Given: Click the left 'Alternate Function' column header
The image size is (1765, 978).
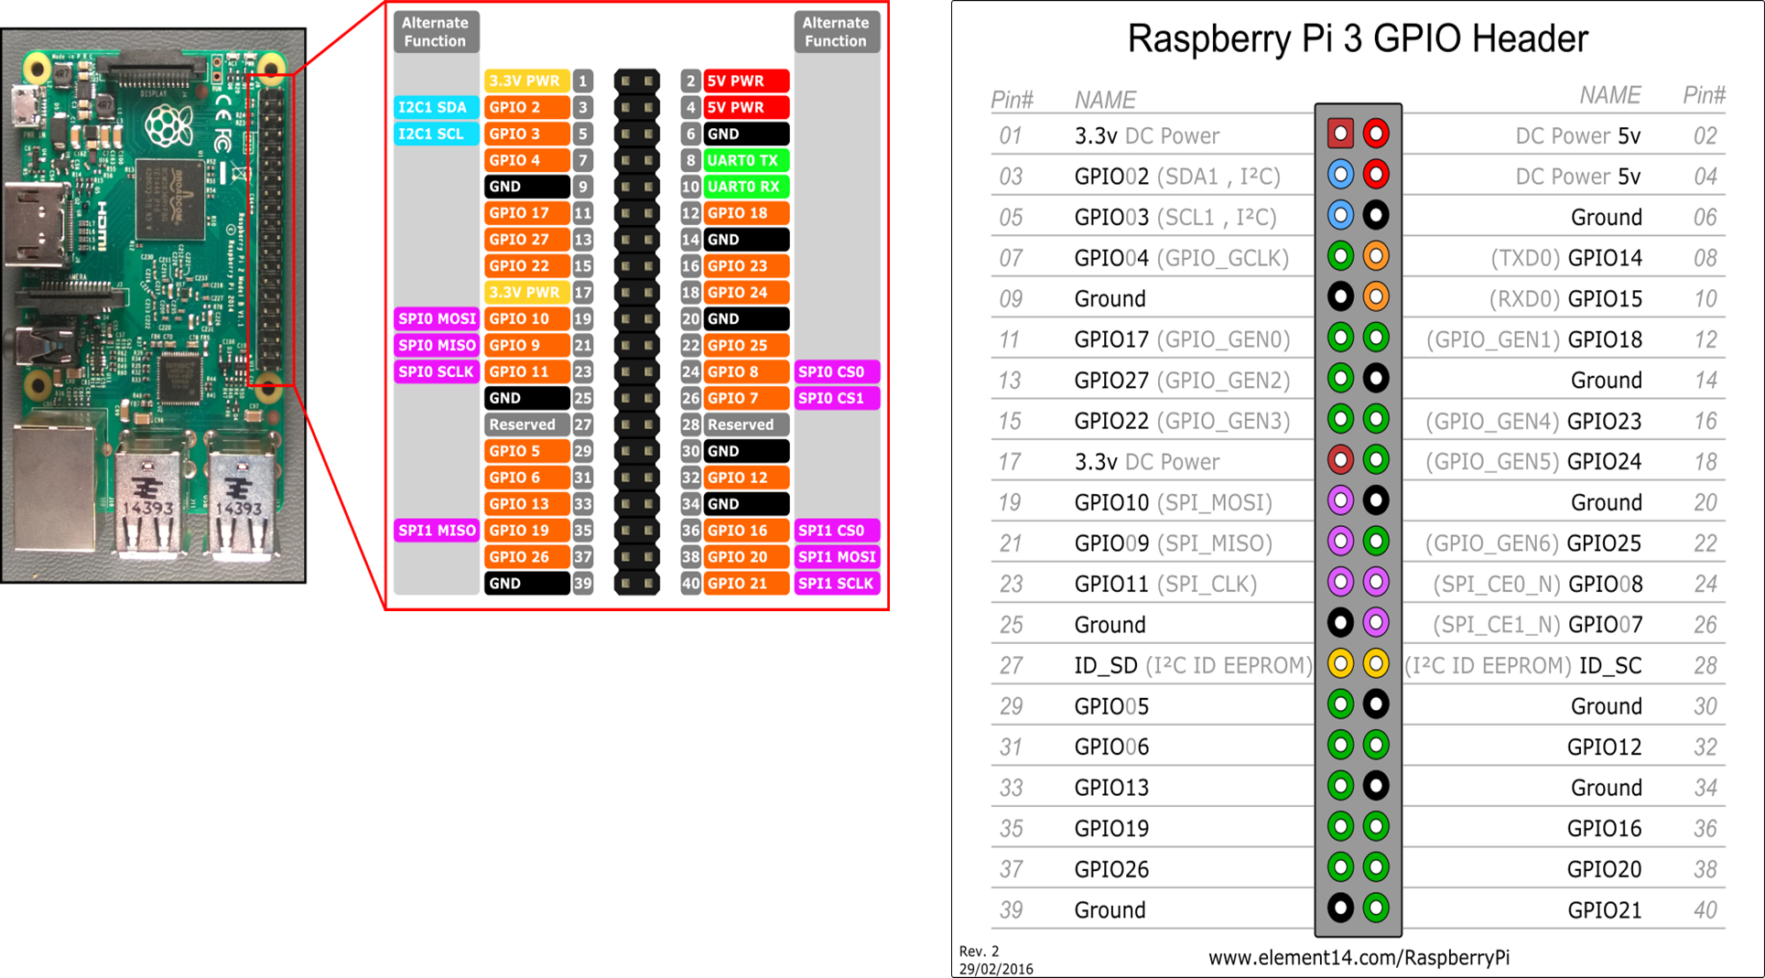Looking at the screenshot, I should coord(436,32).
